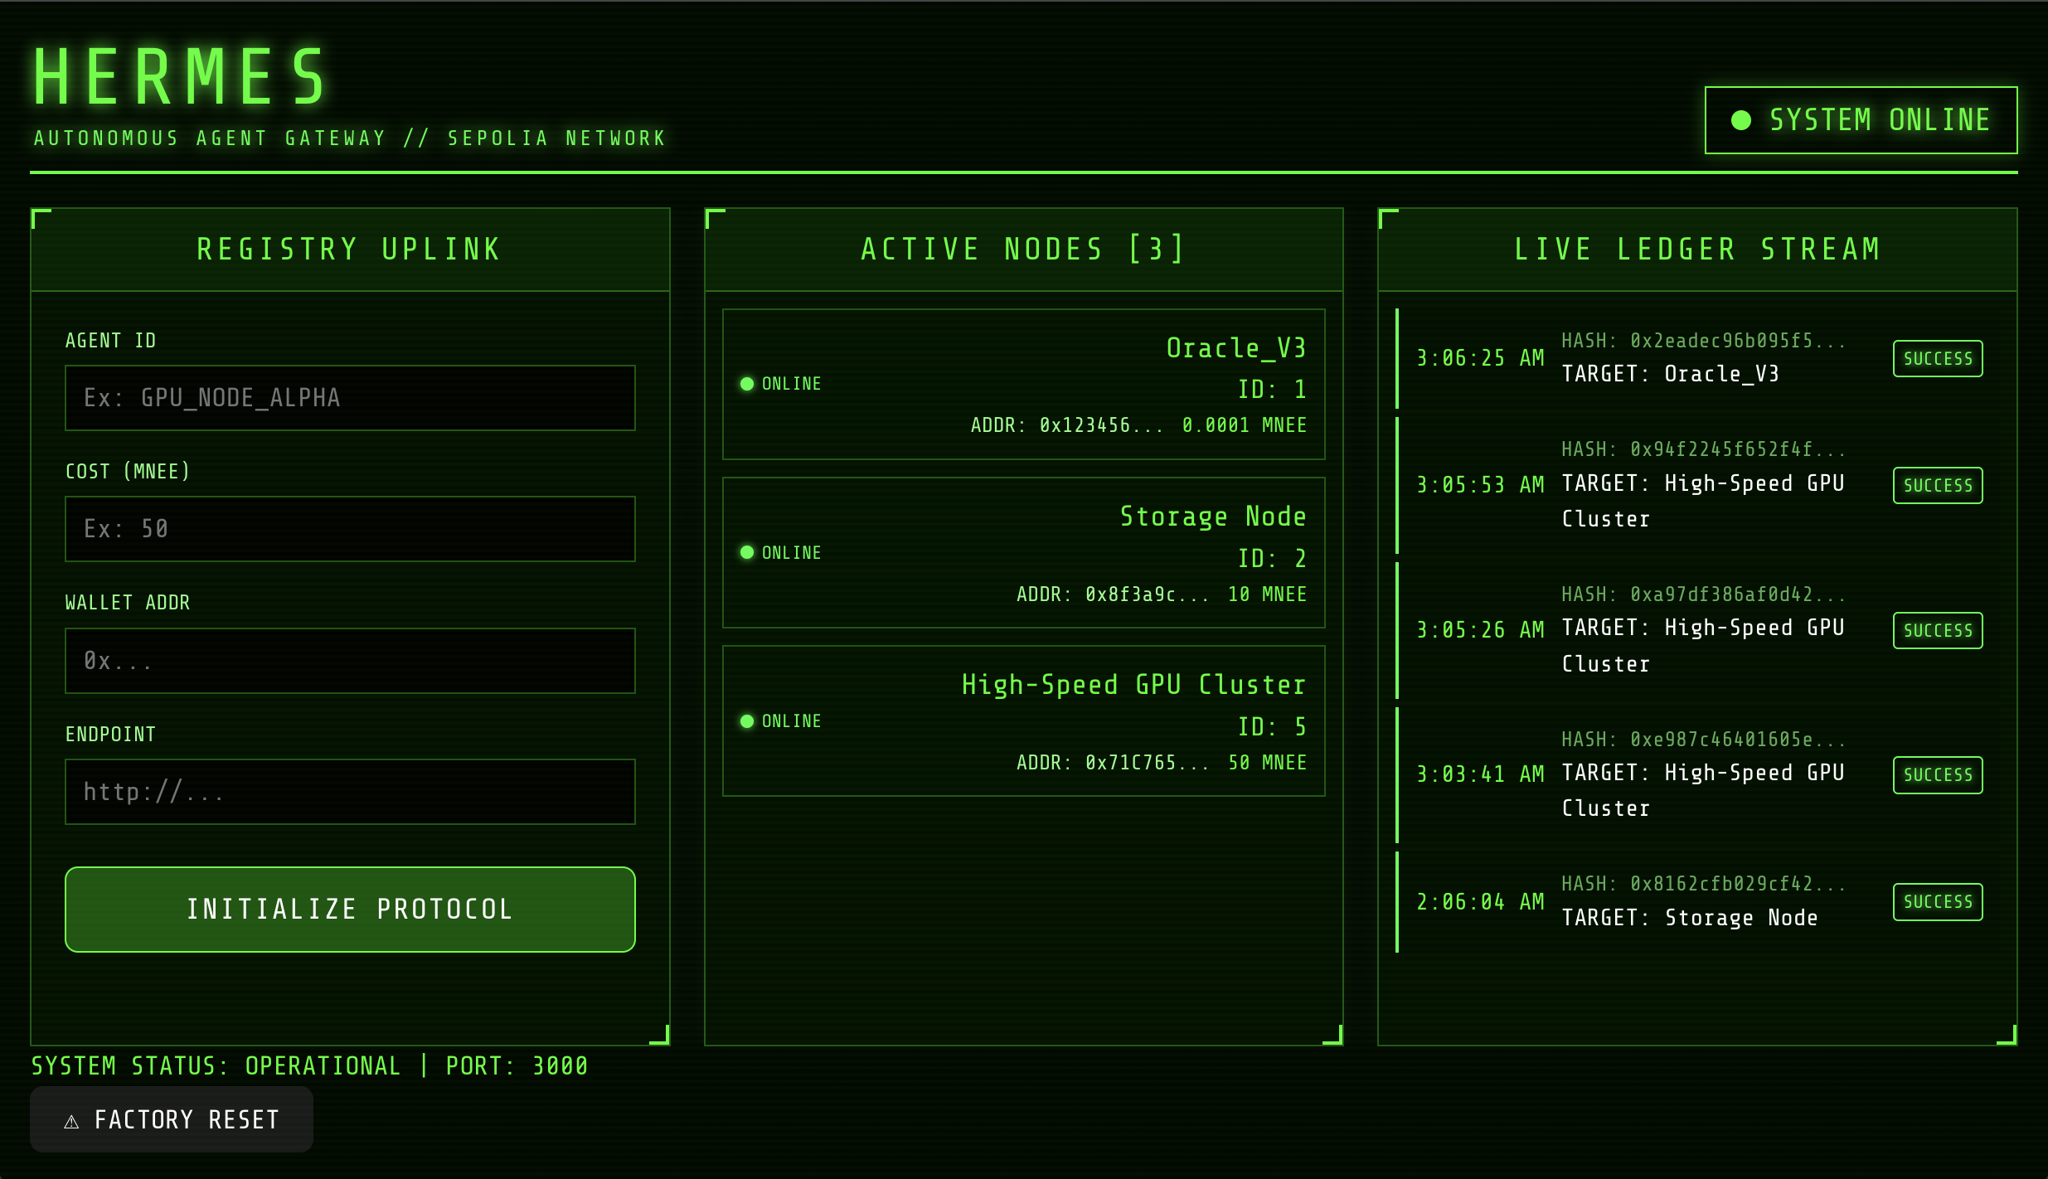Click the SYSTEM ONLINE status indicator dot

(1742, 119)
